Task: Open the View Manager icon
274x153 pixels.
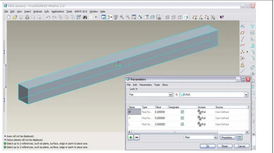Action: (x=158, y=17)
